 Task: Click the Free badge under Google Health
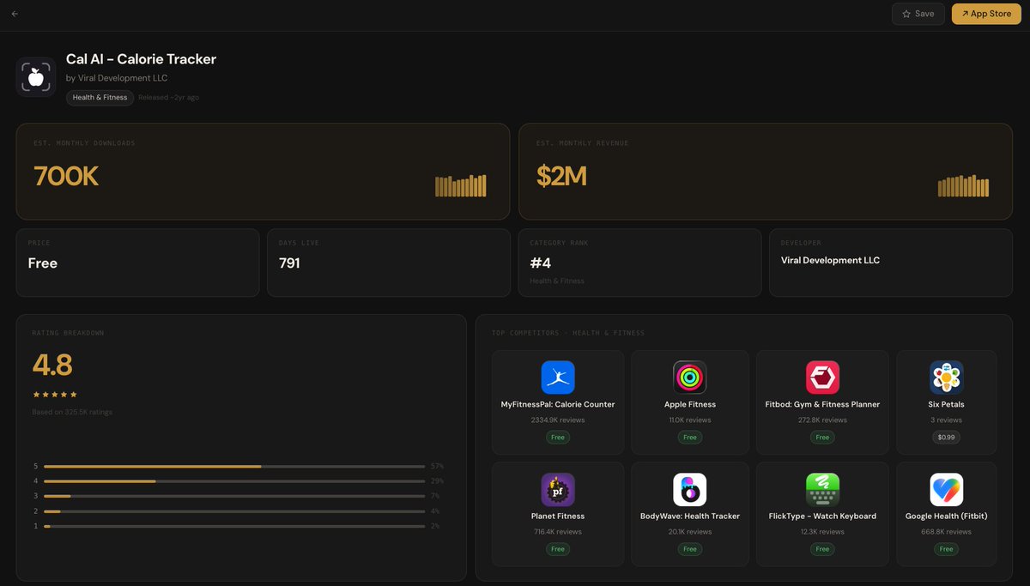click(947, 549)
